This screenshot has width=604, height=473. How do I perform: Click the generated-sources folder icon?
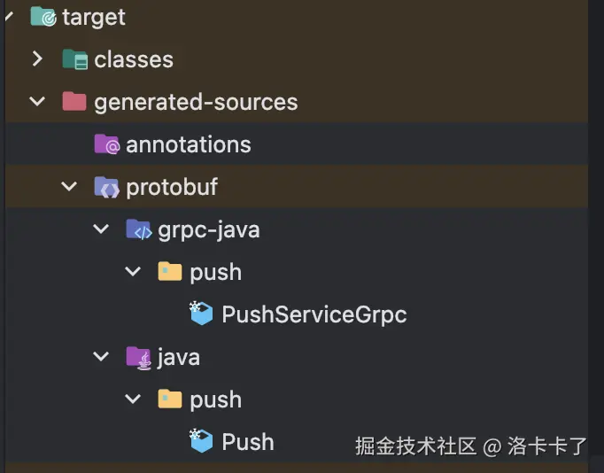coord(75,102)
